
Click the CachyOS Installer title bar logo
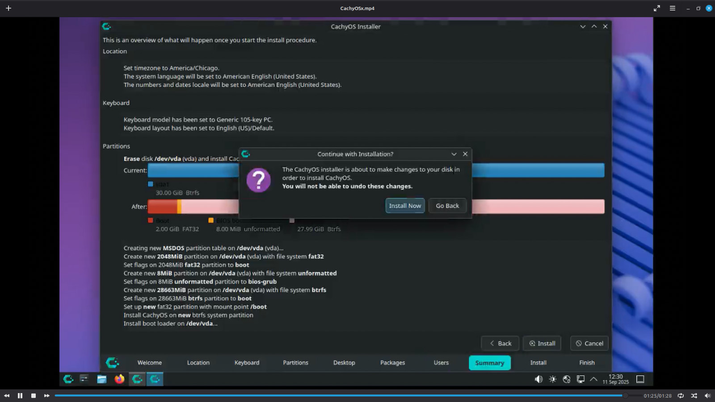[106, 26]
